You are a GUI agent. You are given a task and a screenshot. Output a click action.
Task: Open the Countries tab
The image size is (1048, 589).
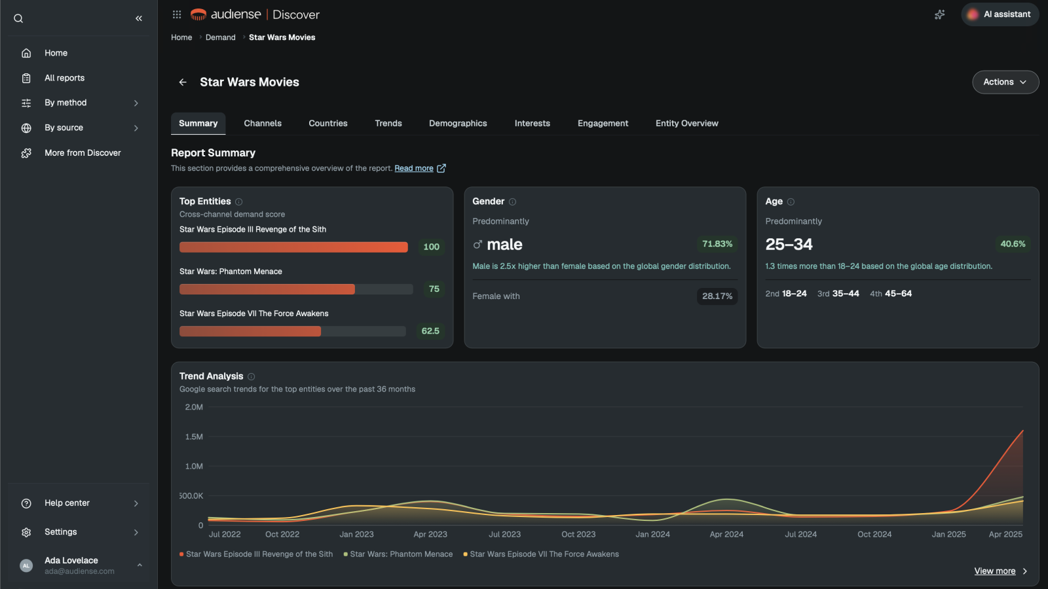328,123
